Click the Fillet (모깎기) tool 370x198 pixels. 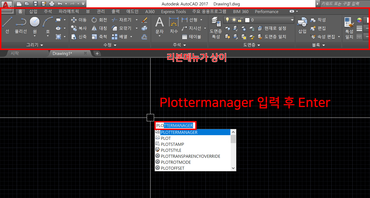(122, 28)
